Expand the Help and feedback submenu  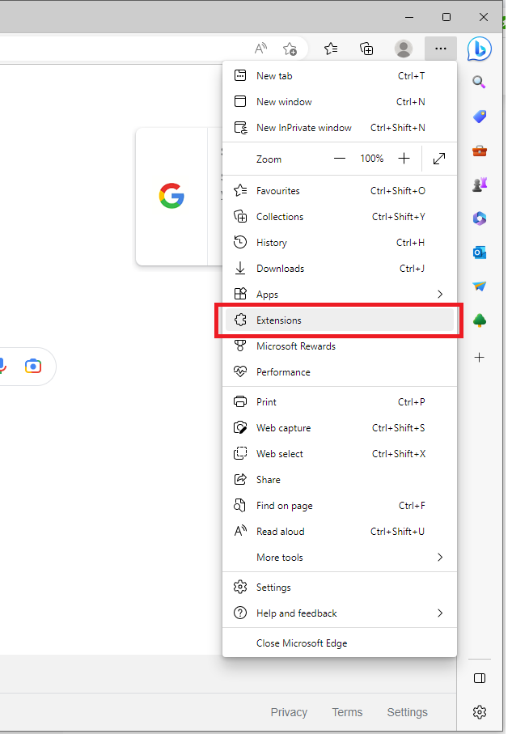coord(440,613)
